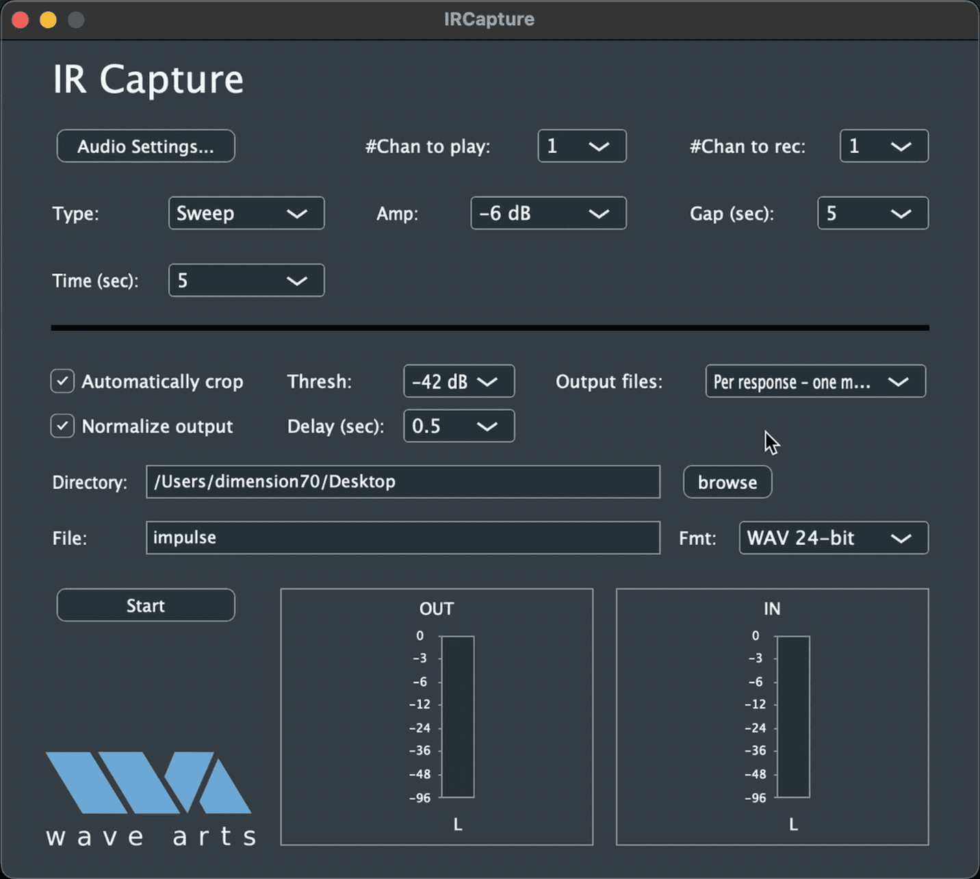The width and height of the screenshot is (980, 879).
Task: Click the OUT level meter bar
Action: 457,717
